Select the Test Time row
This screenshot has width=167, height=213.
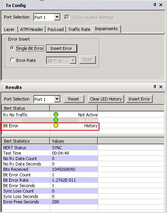[50, 153]
